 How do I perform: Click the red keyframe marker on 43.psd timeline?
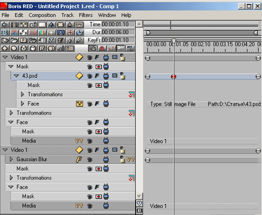tap(173, 76)
